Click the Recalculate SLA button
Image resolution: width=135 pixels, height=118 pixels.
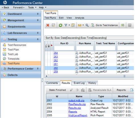(x=100, y=90)
